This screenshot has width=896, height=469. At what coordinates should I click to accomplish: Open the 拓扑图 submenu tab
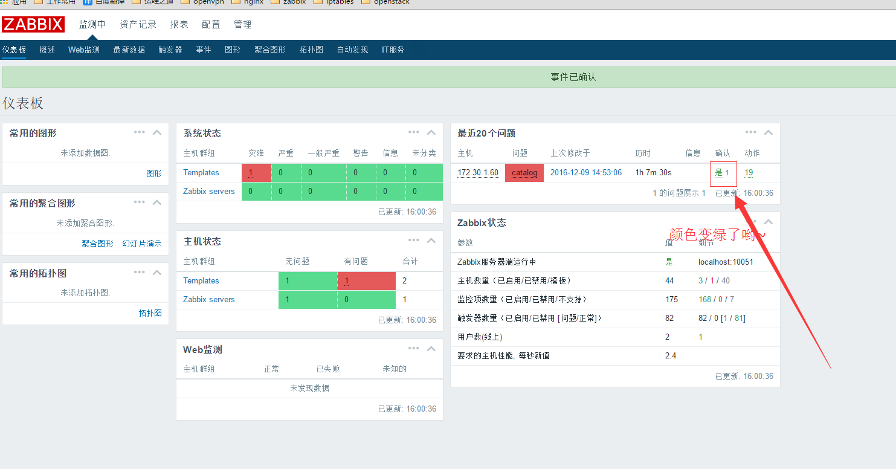point(311,50)
